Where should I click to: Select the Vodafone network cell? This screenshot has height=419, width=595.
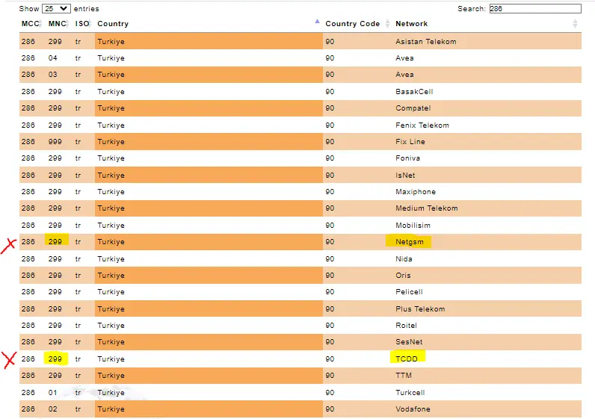point(413,409)
